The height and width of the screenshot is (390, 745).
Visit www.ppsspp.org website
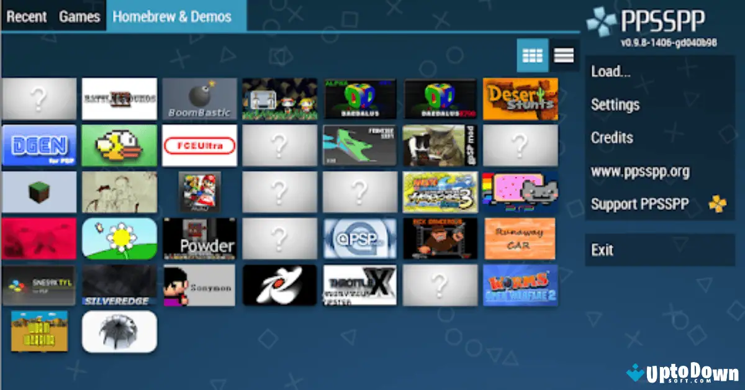click(640, 171)
